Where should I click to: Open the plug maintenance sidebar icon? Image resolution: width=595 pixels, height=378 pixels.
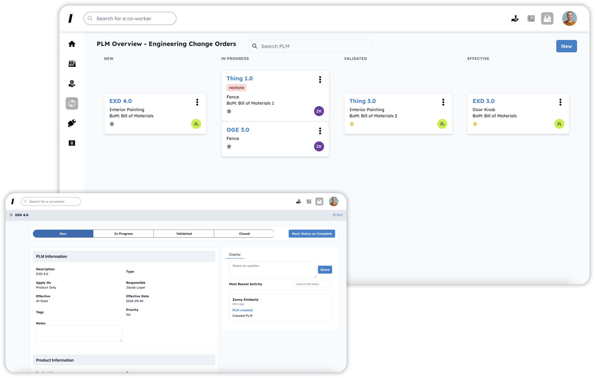pos(72,123)
